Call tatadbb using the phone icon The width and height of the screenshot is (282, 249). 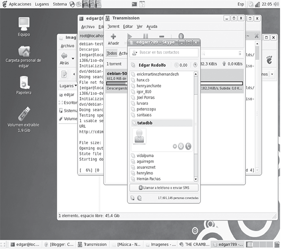pyautogui.click(x=188, y=146)
